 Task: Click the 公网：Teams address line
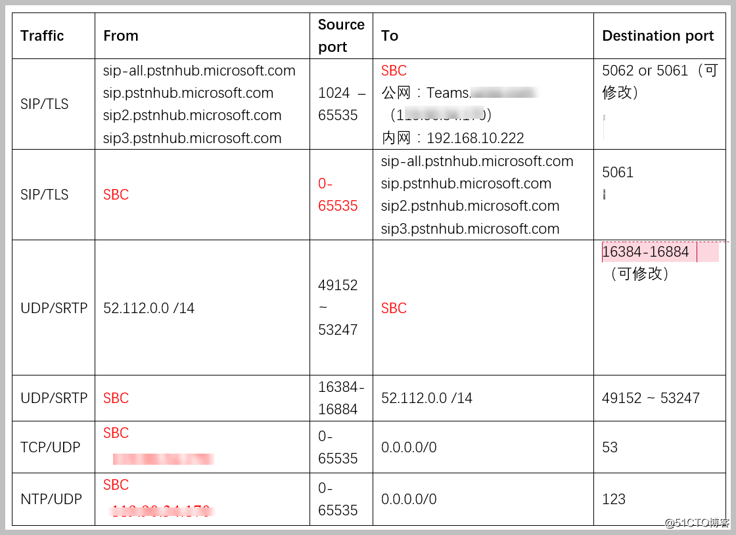[x=459, y=93]
